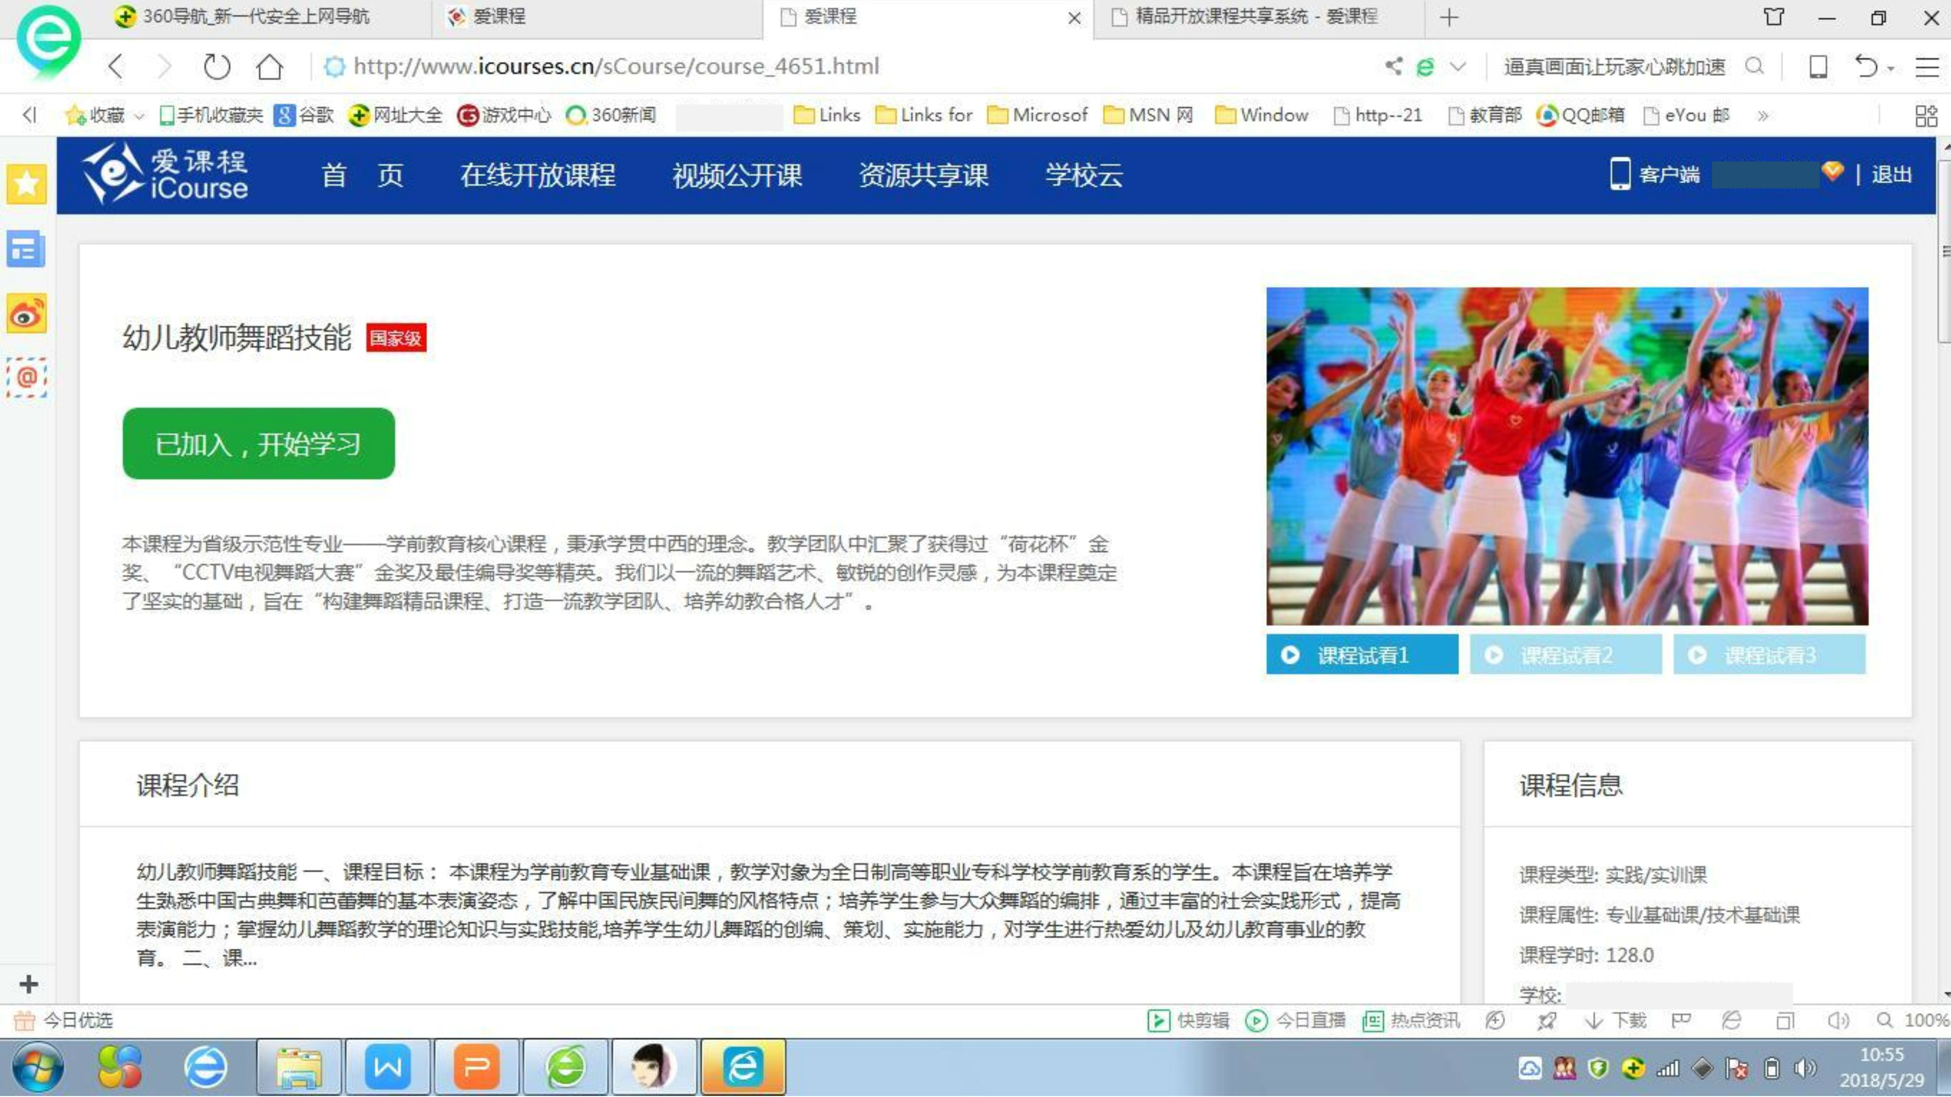This screenshot has width=1951, height=1097.
Task: Click the search magnifier icon in the search box
Action: point(1754,67)
